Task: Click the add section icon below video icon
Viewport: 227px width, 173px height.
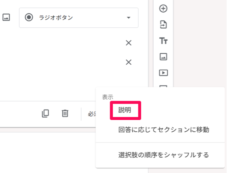Action: point(163,86)
